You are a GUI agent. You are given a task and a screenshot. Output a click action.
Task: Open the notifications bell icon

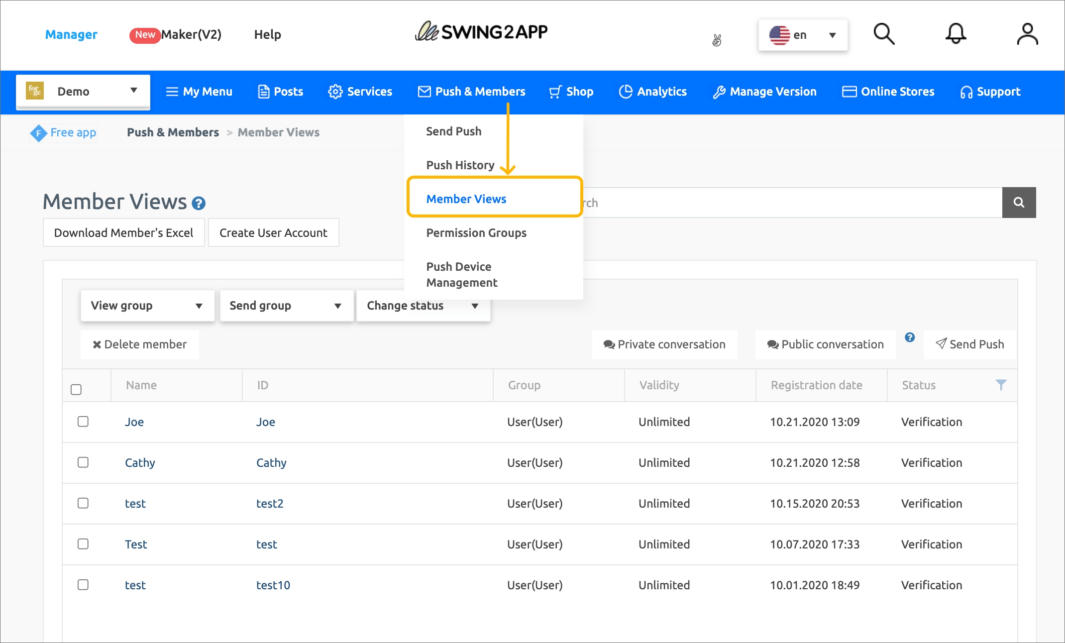(x=956, y=34)
